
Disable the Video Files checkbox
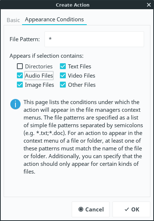click(x=63, y=75)
